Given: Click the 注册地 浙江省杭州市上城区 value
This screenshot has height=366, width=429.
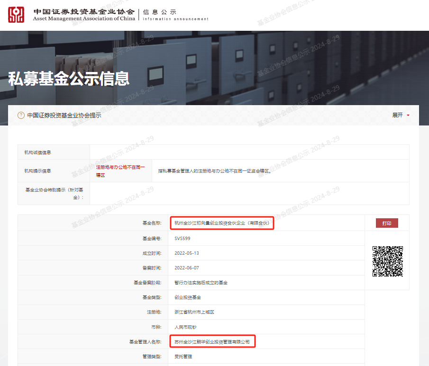Looking at the screenshot, I should click(194, 312).
